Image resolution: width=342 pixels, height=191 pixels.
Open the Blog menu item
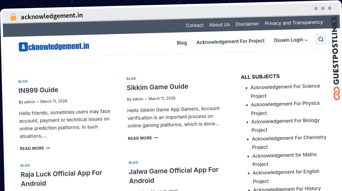click(x=182, y=43)
